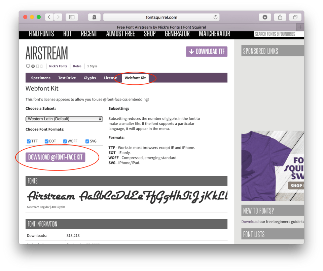
Task: Open the Hot navigation item
Action: coord(67,34)
